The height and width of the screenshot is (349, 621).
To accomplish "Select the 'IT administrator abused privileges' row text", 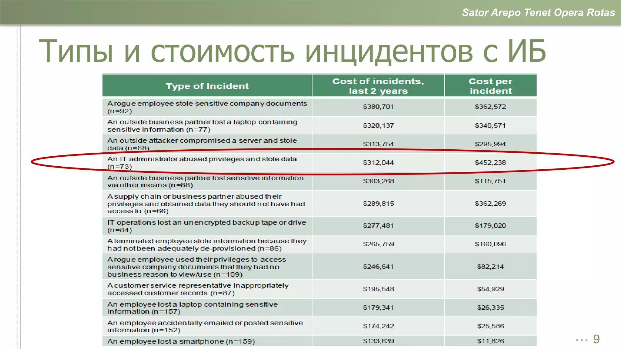I will point(202,163).
